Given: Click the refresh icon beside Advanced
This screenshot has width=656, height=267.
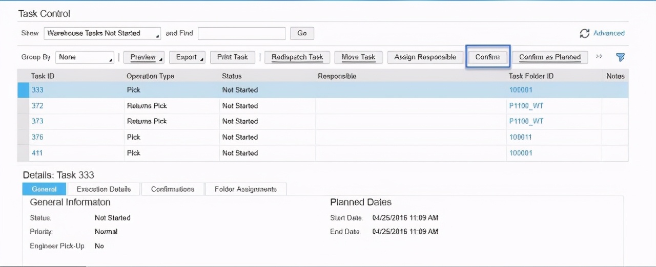Looking at the screenshot, I should click(584, 33).
